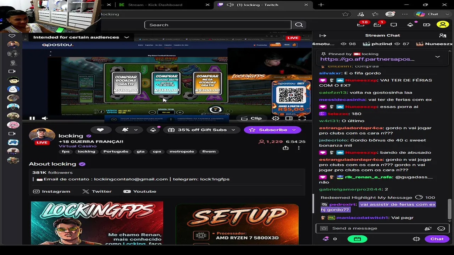Click the collapsed sidebar followed-channels heart icon

[x=12, y=36]
